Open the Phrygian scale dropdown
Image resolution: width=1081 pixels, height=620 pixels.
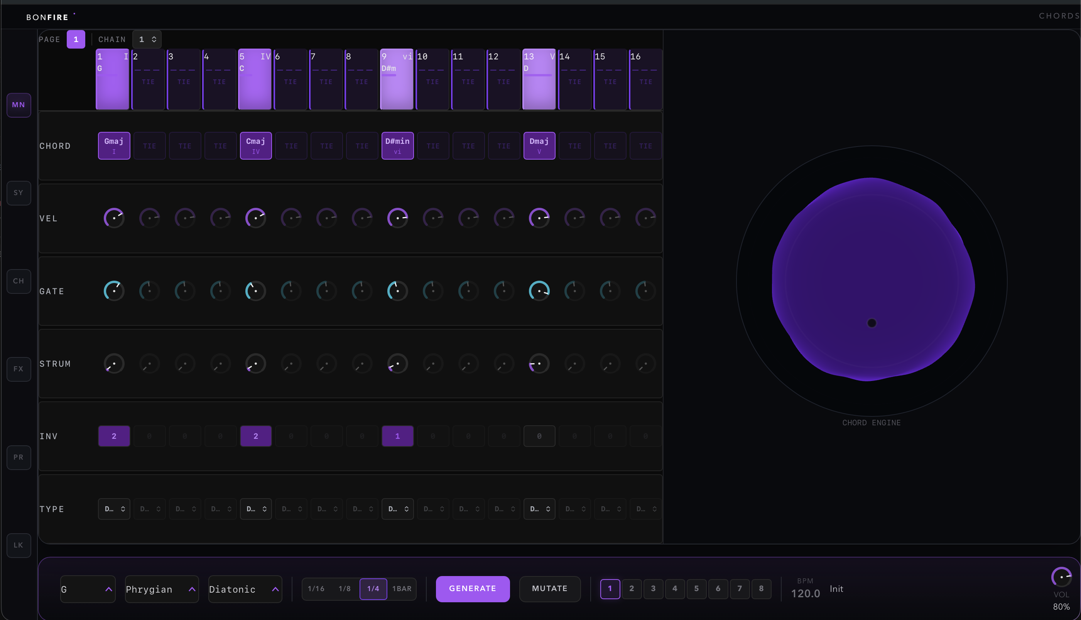[x=161, y=589]
